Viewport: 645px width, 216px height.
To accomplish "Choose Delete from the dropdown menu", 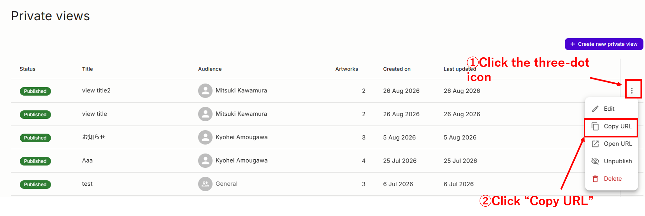I will 611,179.
